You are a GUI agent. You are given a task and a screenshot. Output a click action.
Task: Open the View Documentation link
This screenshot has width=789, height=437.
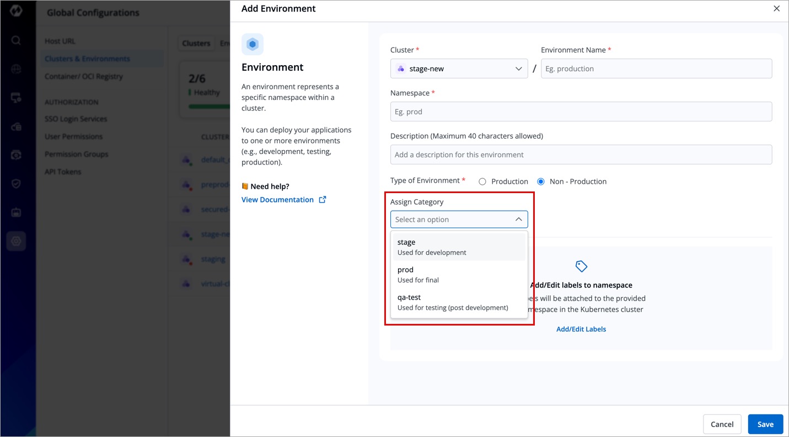[277, 200]
